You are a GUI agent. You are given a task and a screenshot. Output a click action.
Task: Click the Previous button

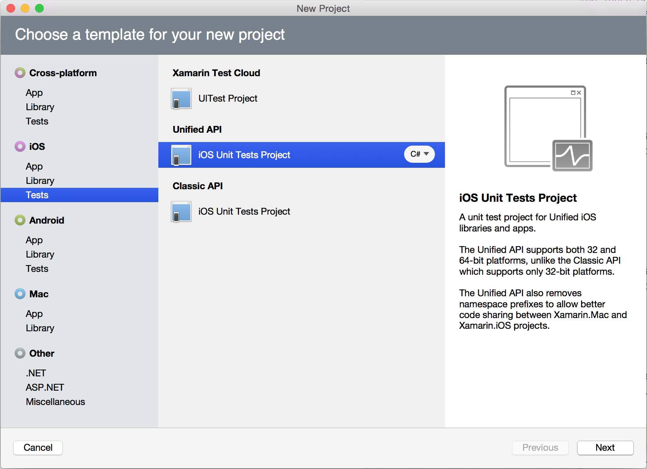coord(540,448)
